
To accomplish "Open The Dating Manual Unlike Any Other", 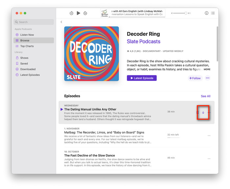I will tap(90, 109).
